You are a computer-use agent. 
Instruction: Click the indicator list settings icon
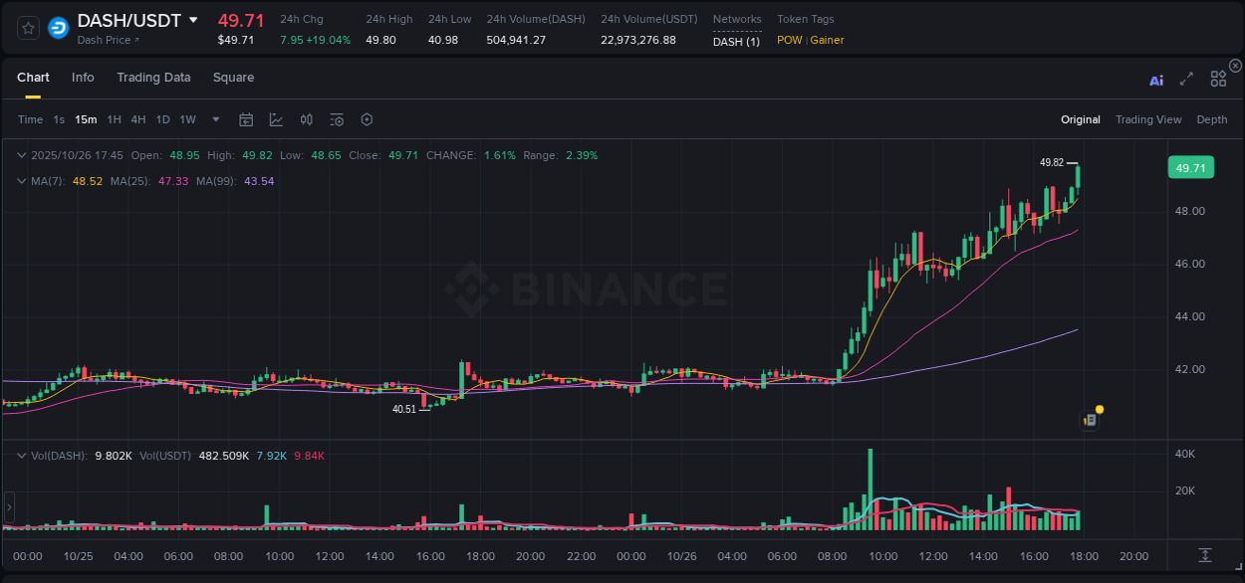click(336, 119)
